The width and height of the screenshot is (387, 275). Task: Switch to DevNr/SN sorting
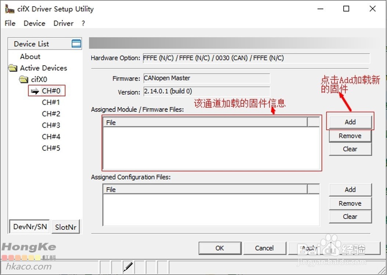pos(30,226)
